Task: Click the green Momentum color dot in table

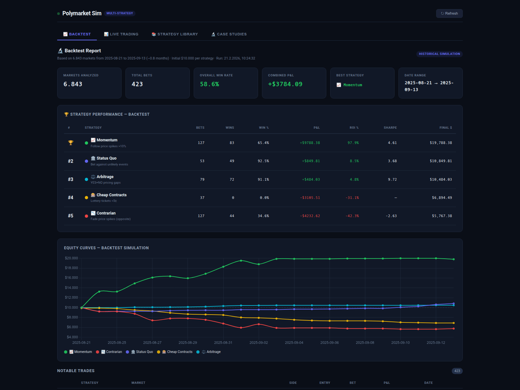Action: pyautogui.click(x=86, y=143)
